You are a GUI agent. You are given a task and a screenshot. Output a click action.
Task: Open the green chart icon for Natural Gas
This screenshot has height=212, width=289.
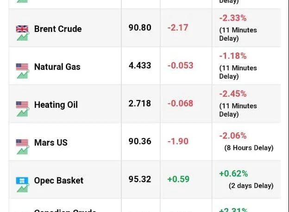[x=23, y=75]
